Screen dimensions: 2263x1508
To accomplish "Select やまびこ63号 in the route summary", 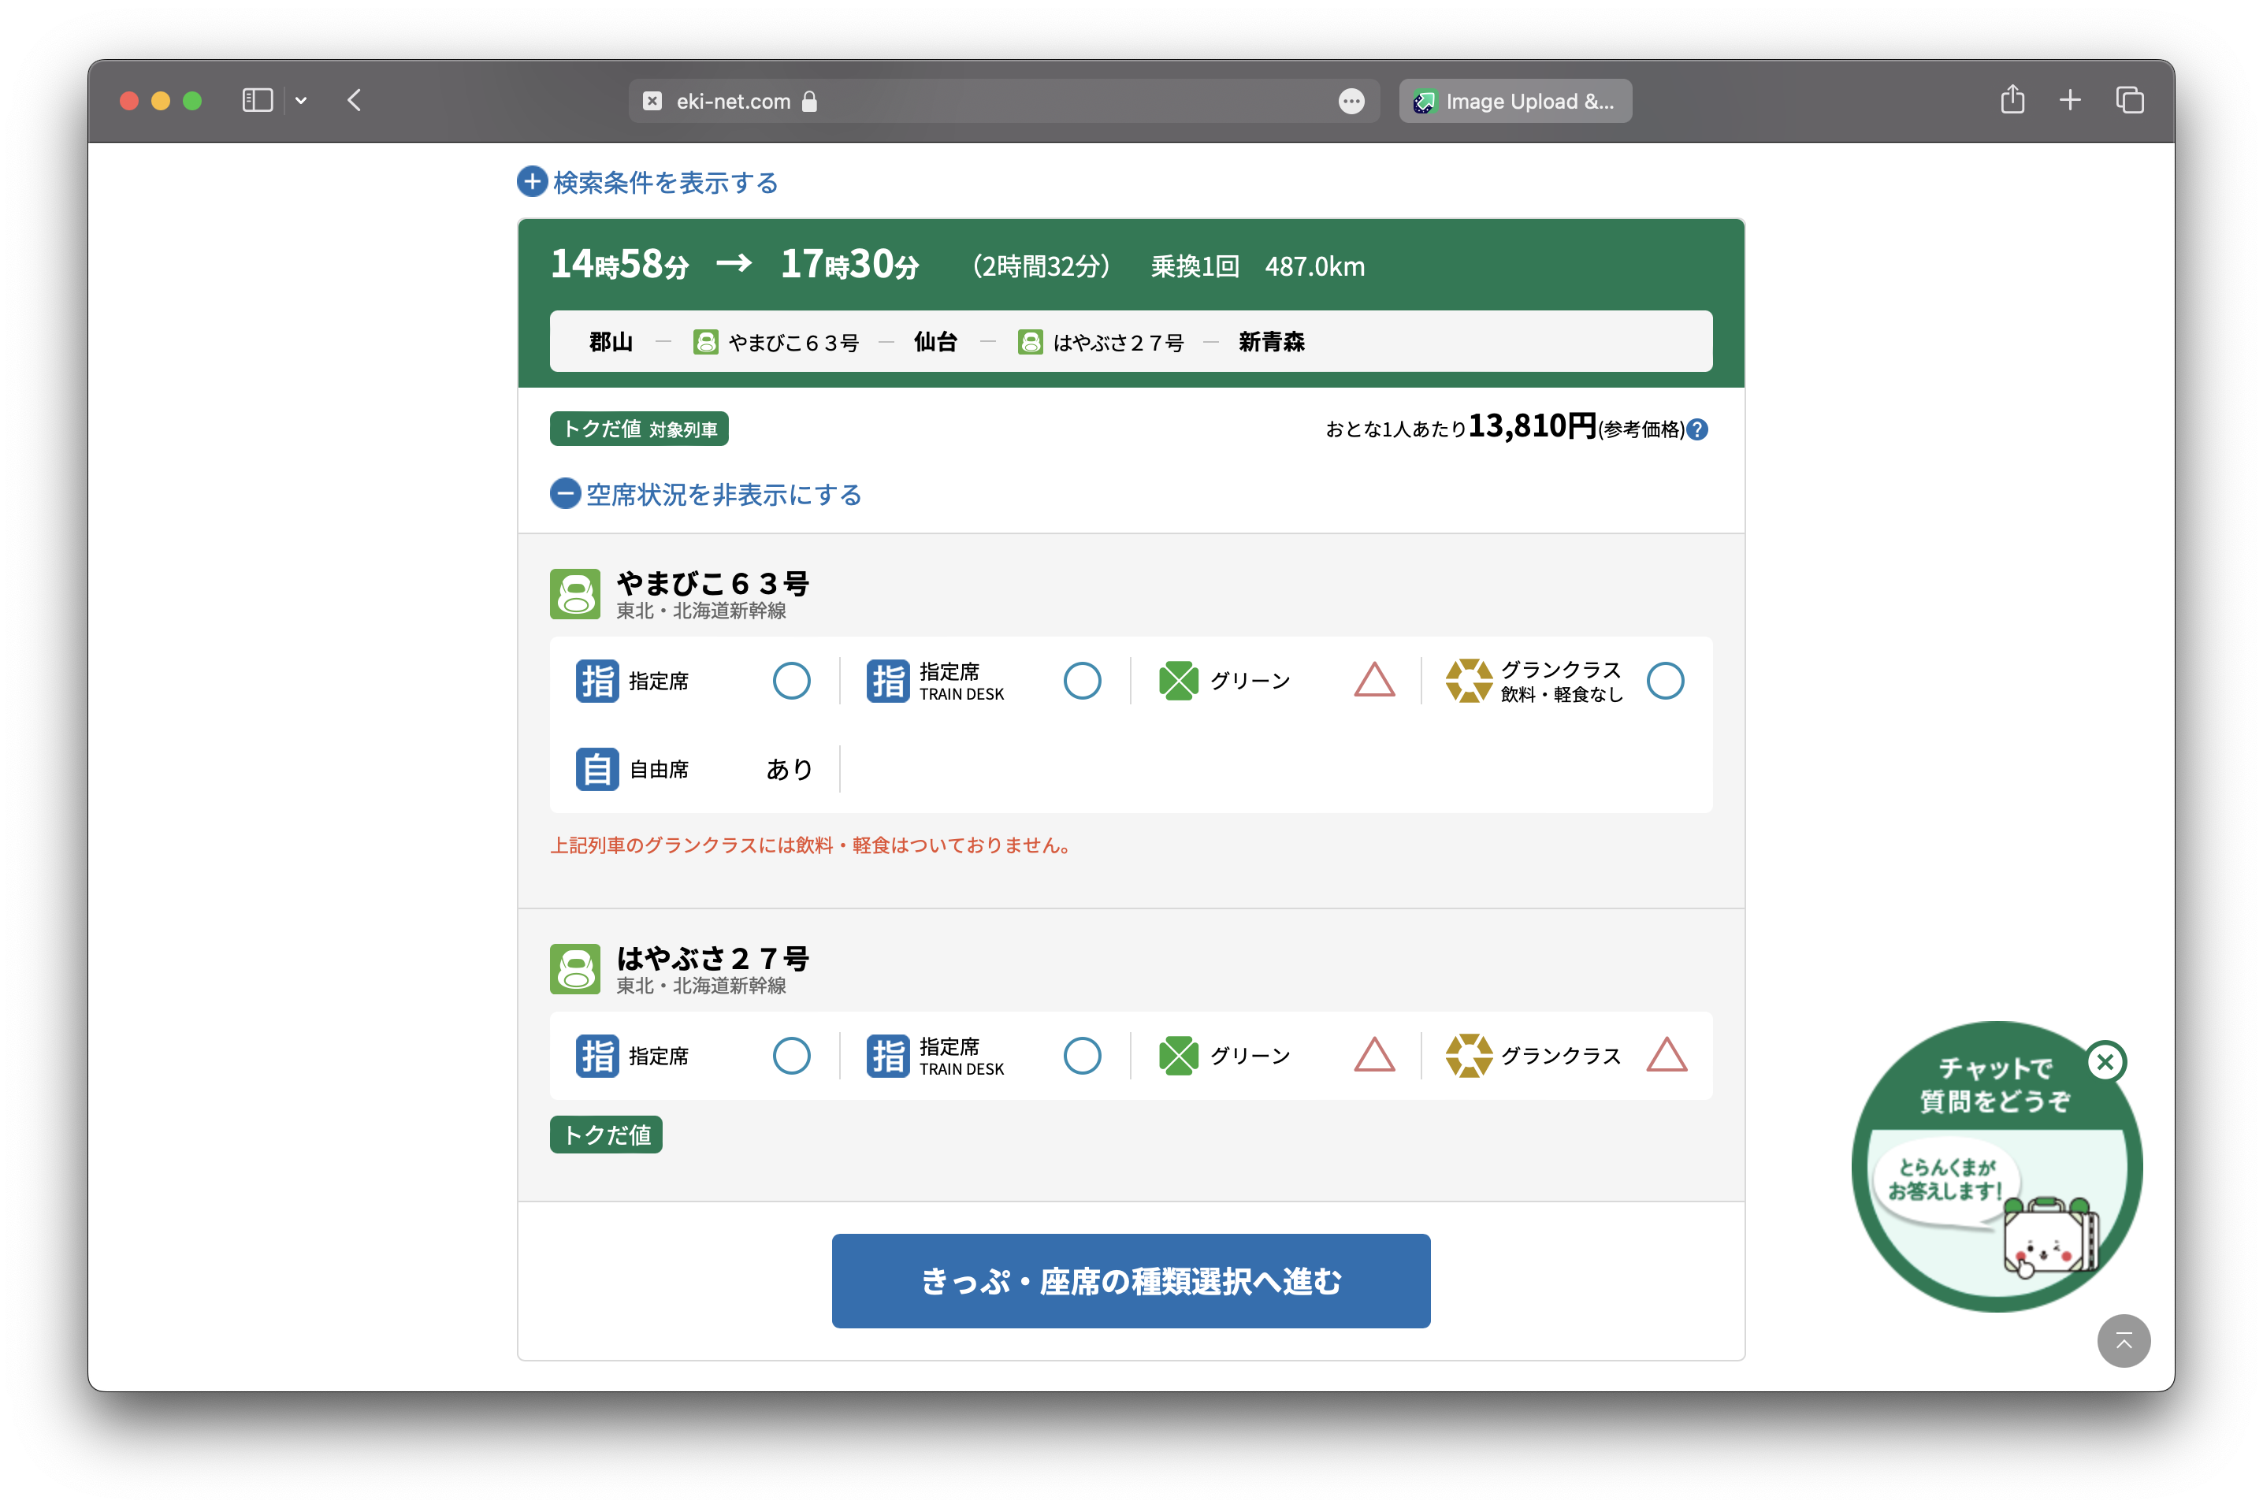I will click(x=776, y=343).
